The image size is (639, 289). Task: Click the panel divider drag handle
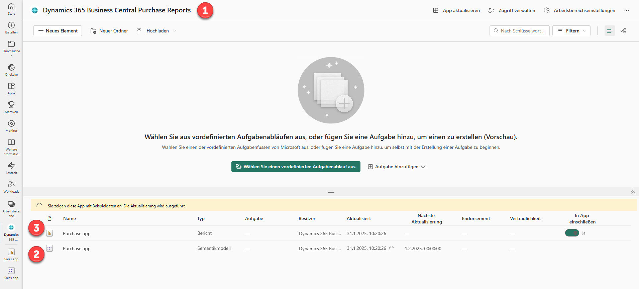click(x=331, y=192)
